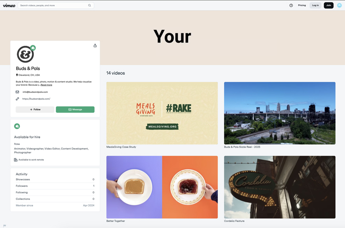The height and width of the screenshot is (228, 345).
Task: Click the Available to work remote text
Action: 31,160
